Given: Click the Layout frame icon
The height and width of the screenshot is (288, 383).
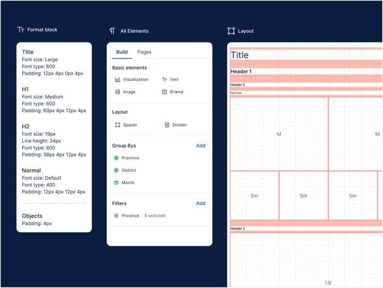Looking at the screenshot, I should tap(231, 31).
